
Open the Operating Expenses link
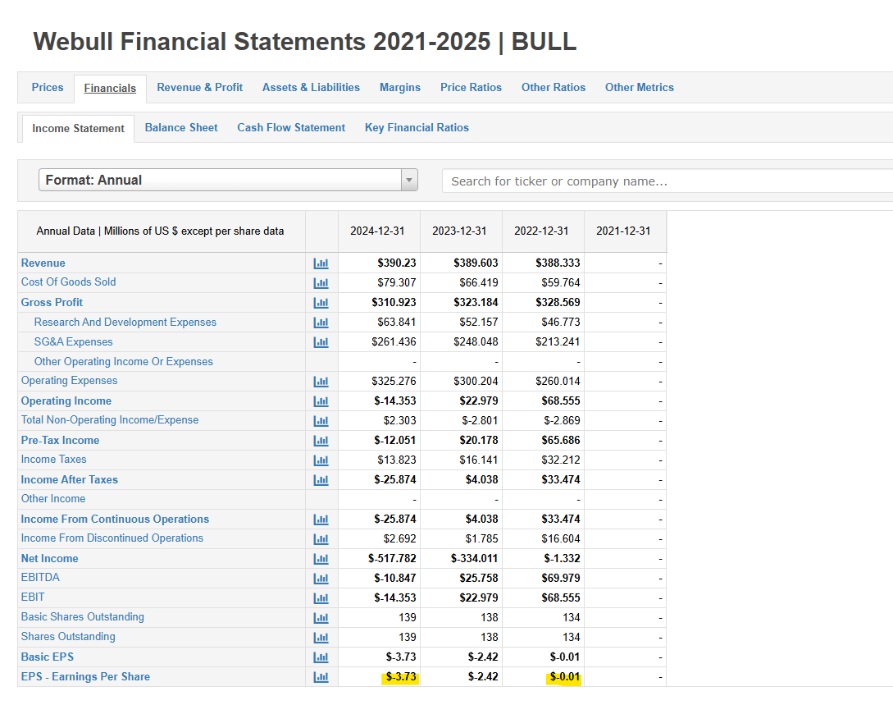coord(70,380)
